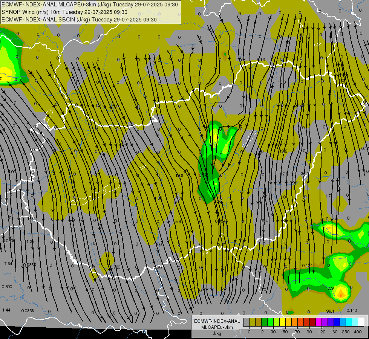
Task: Click map value 0.140
Action: pyautogui.click(x=352, y=310)
